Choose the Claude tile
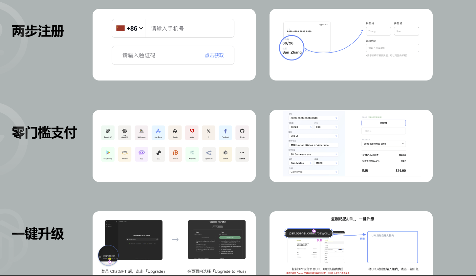The image size is (476, 276). click(x=175, y=132)
